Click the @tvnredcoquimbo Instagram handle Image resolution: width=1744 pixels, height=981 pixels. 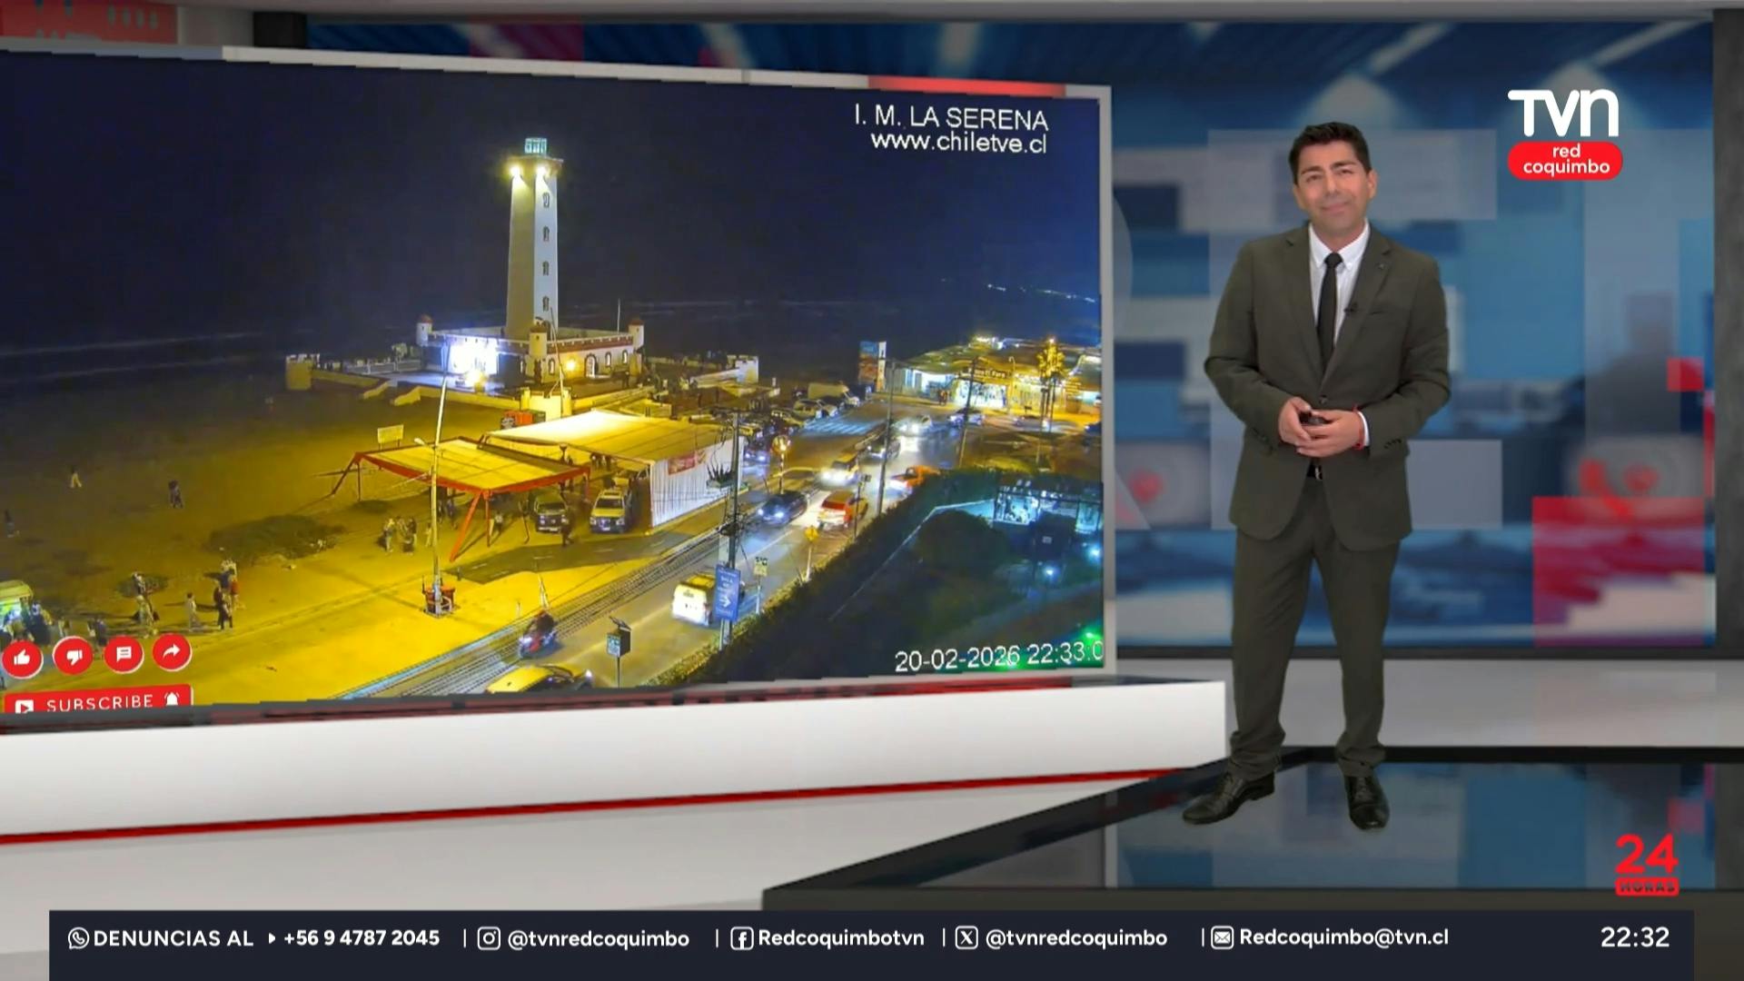(x=598, y=939)
